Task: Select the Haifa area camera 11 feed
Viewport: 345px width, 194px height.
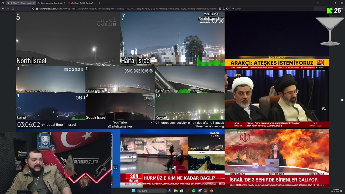Action: [x=120, y=79]
